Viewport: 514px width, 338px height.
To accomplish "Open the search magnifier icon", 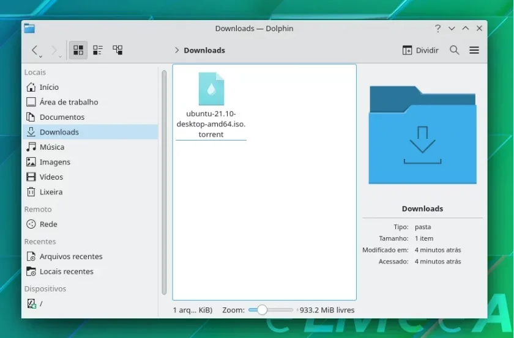I will click(454, 50).
